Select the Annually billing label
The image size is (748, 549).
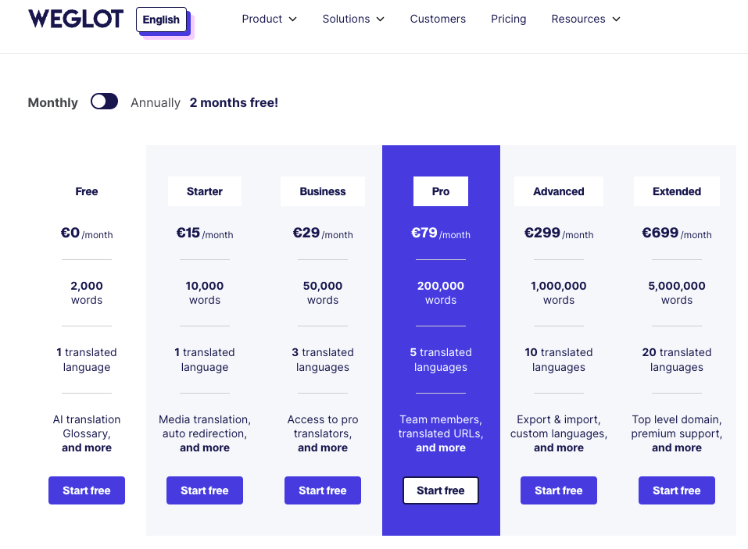(156, 102)
